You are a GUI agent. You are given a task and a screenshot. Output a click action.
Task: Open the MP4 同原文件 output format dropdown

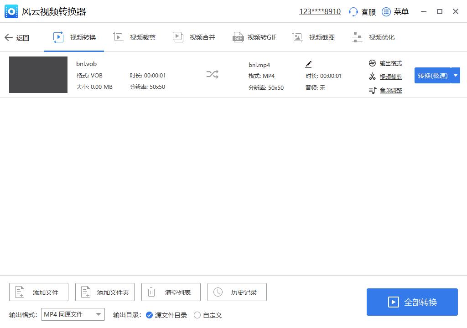pos(73,314)
